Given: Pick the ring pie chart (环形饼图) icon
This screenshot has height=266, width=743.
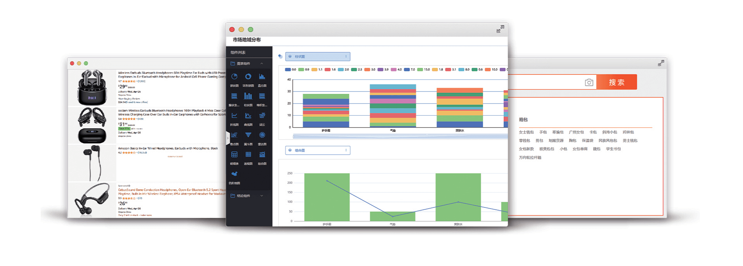Looking at the screenshot, I should [x=248, y=77].
